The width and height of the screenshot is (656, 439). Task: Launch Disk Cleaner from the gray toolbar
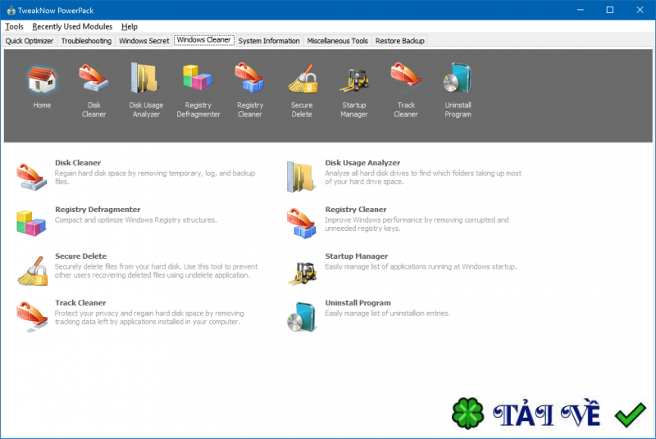93,78
